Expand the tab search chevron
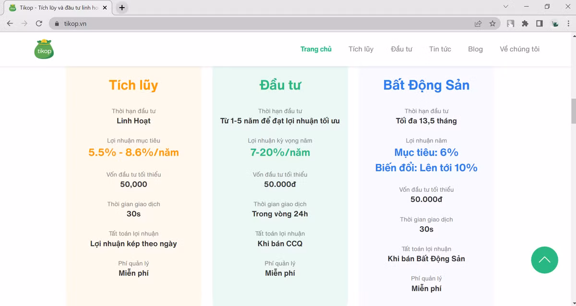 (506, 7)
